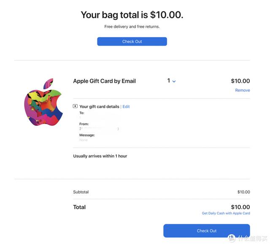Click the bottom Check Out button

[x=206, y=231]
